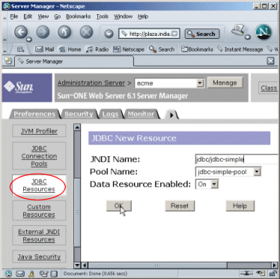Click the Composer icon in the status bar

click(55, 273)
